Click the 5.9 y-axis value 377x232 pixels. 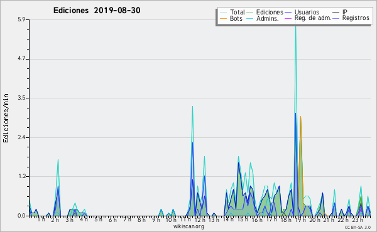click(21, 19)
